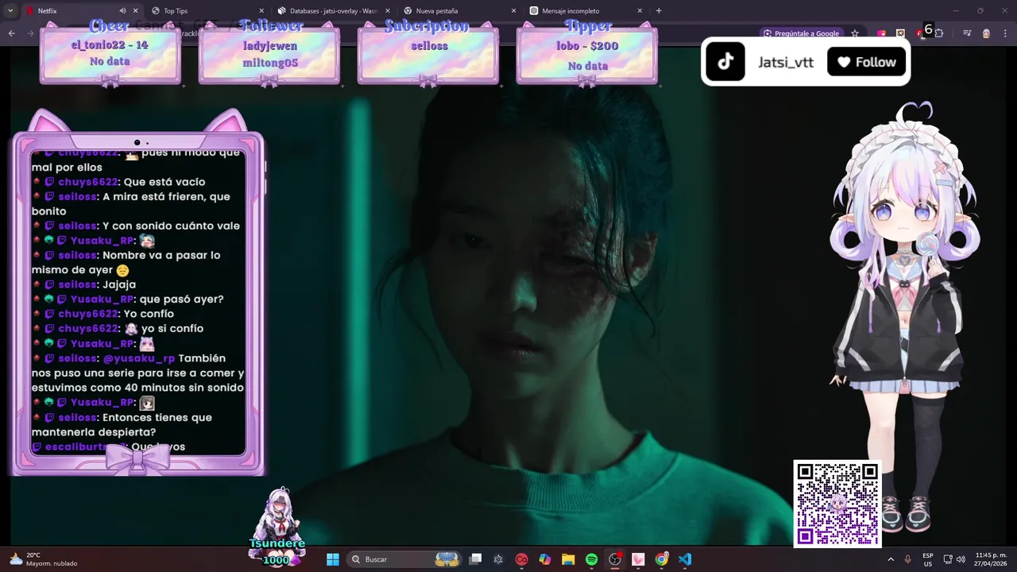Close the Nueva pestaña tab
This screenshot has height=572, width=1017.
tap(513, 11)
